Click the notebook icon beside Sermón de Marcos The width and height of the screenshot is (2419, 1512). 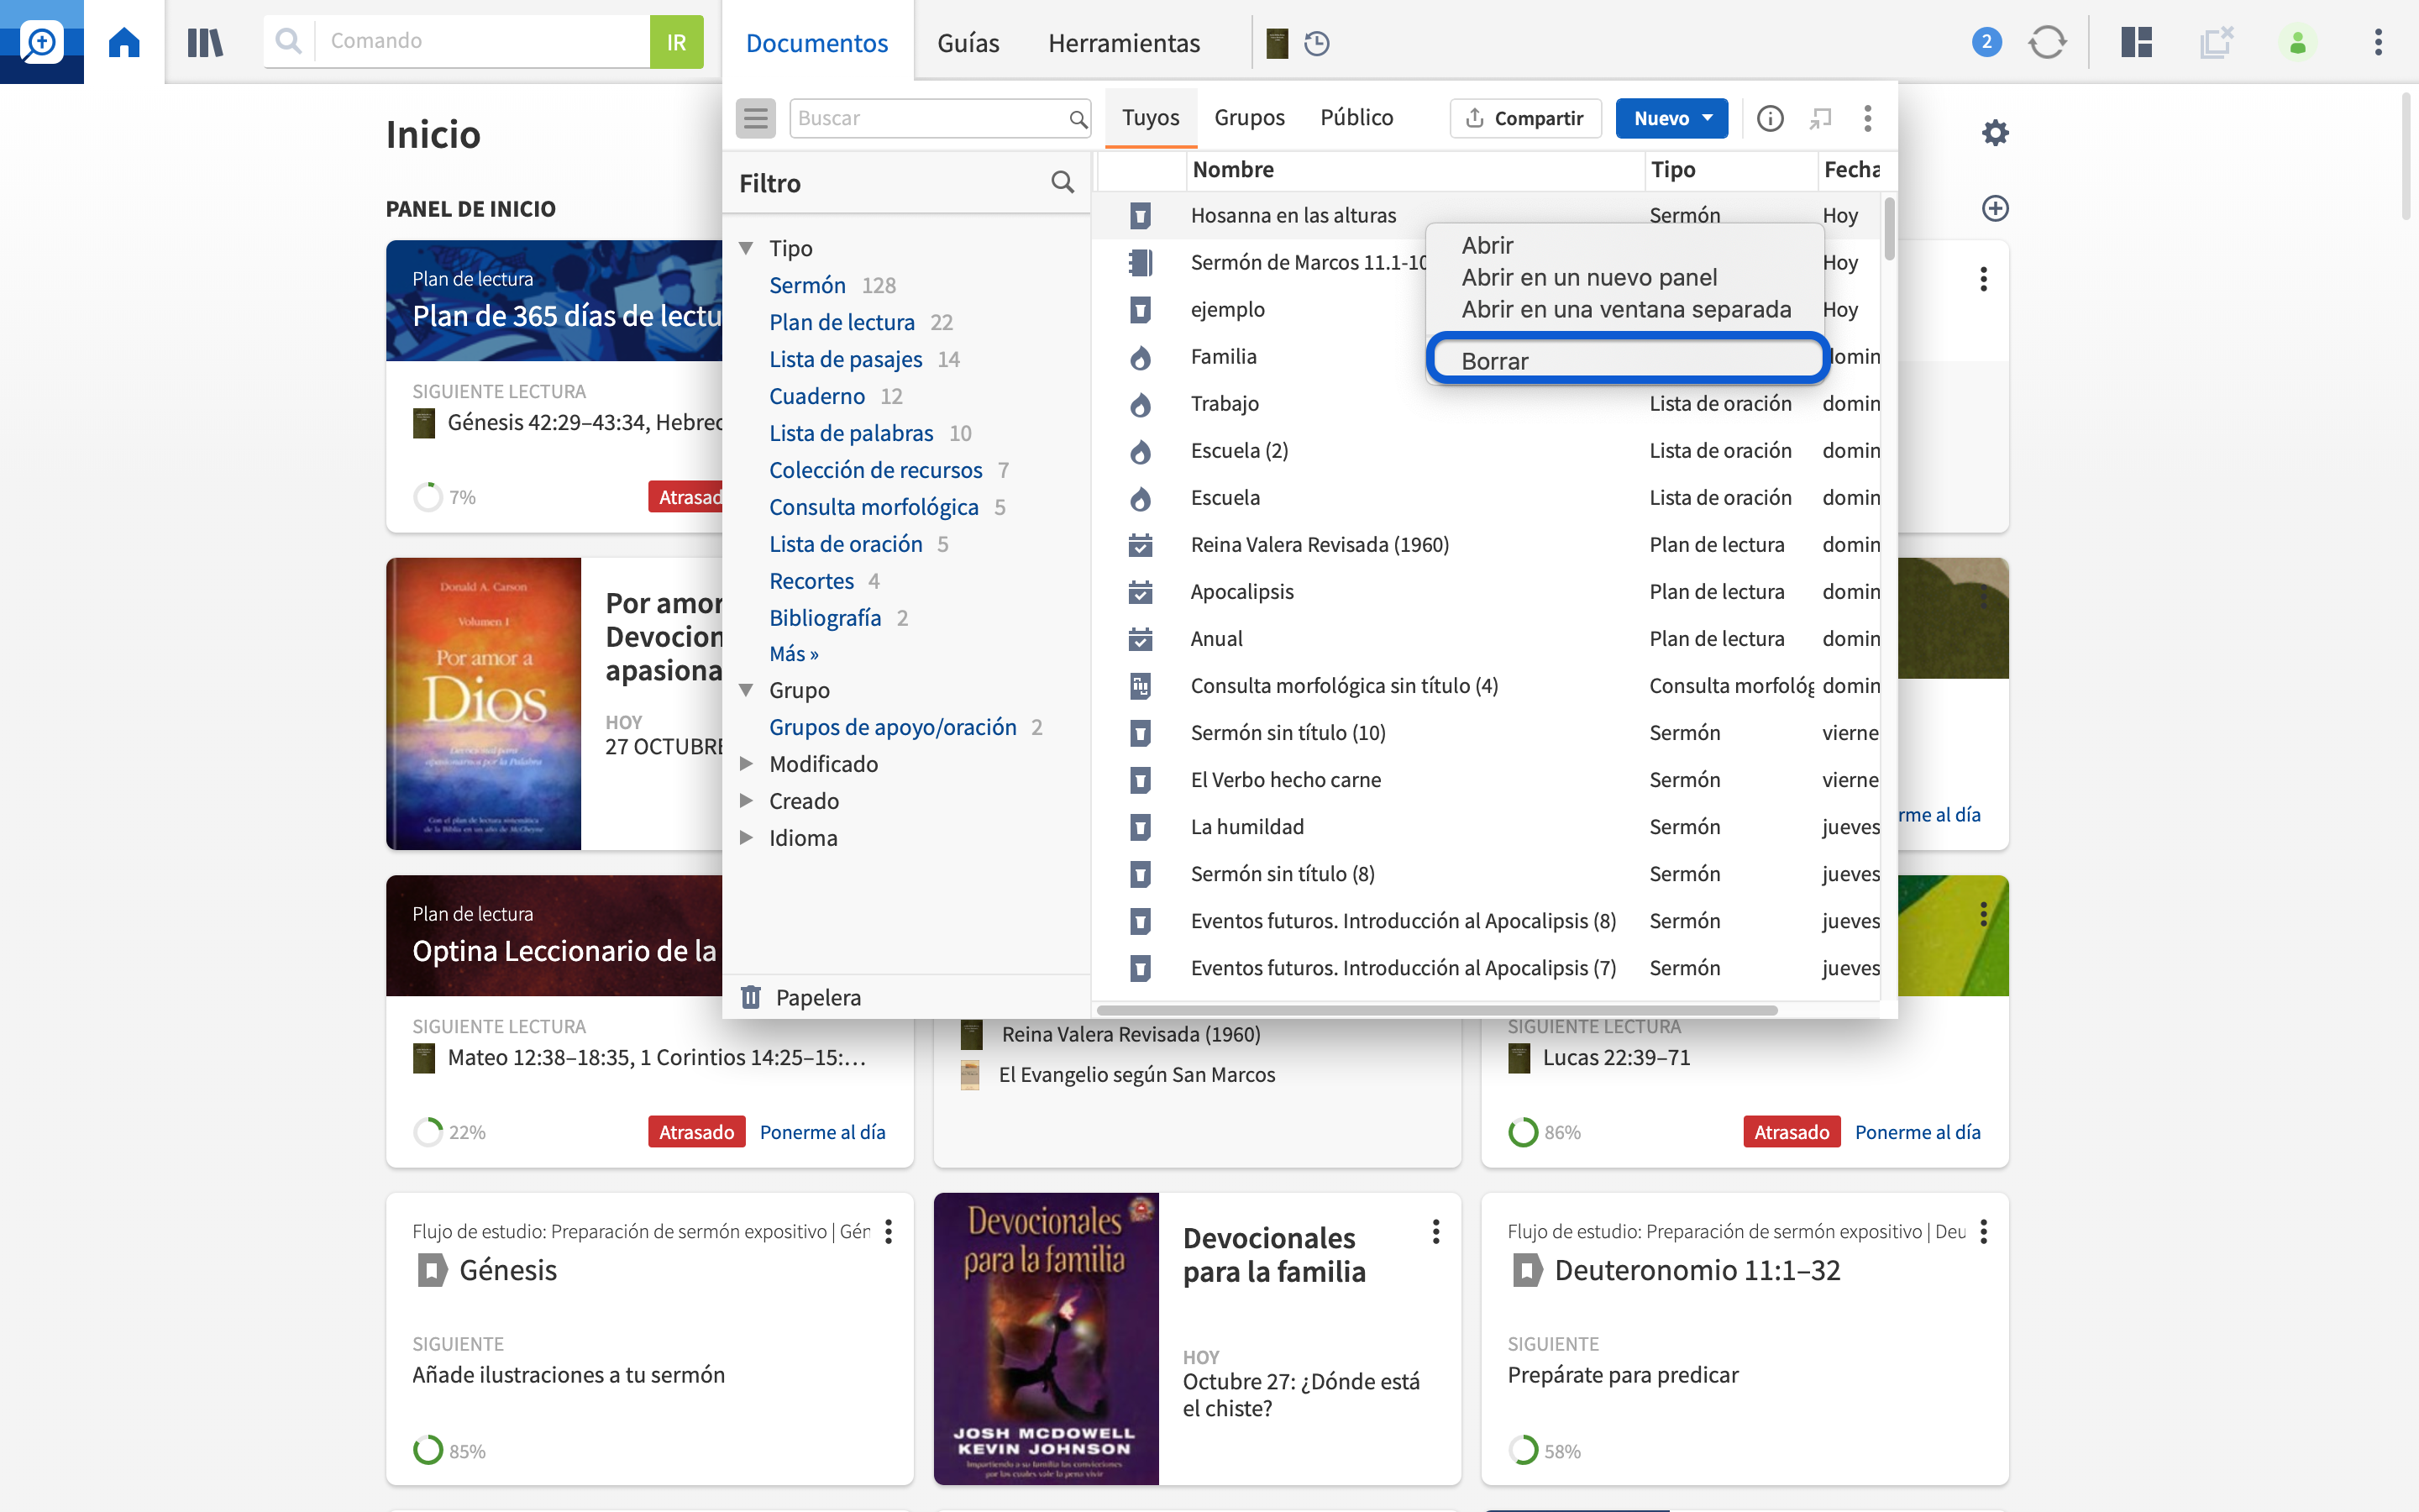1140,262
